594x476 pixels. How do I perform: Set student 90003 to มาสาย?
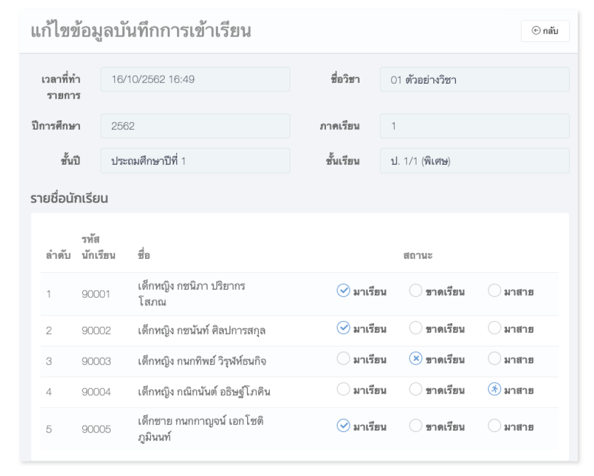click(x=494, y=359)
